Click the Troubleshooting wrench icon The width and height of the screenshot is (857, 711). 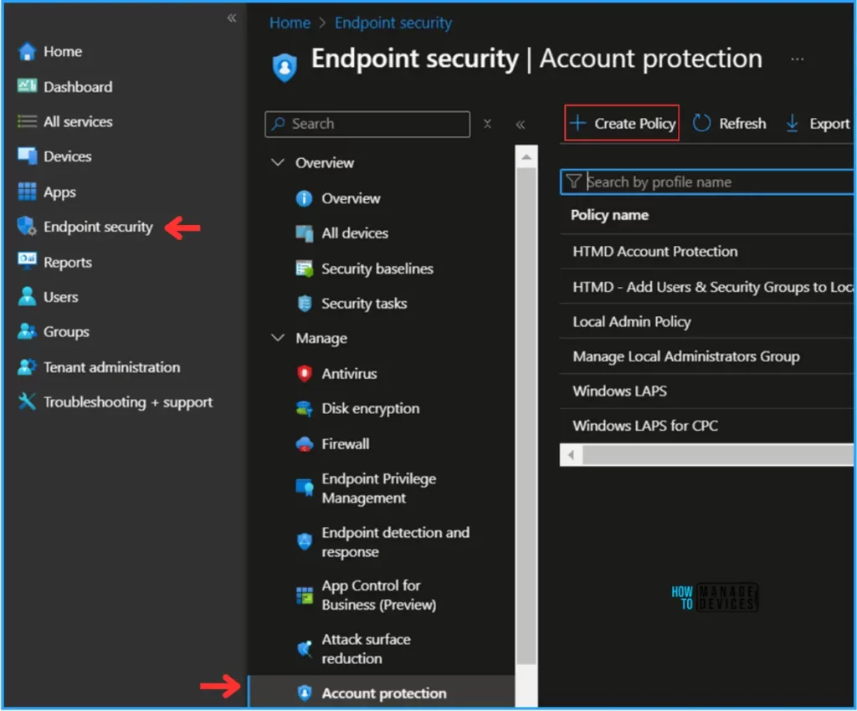(x=27, y=402)
